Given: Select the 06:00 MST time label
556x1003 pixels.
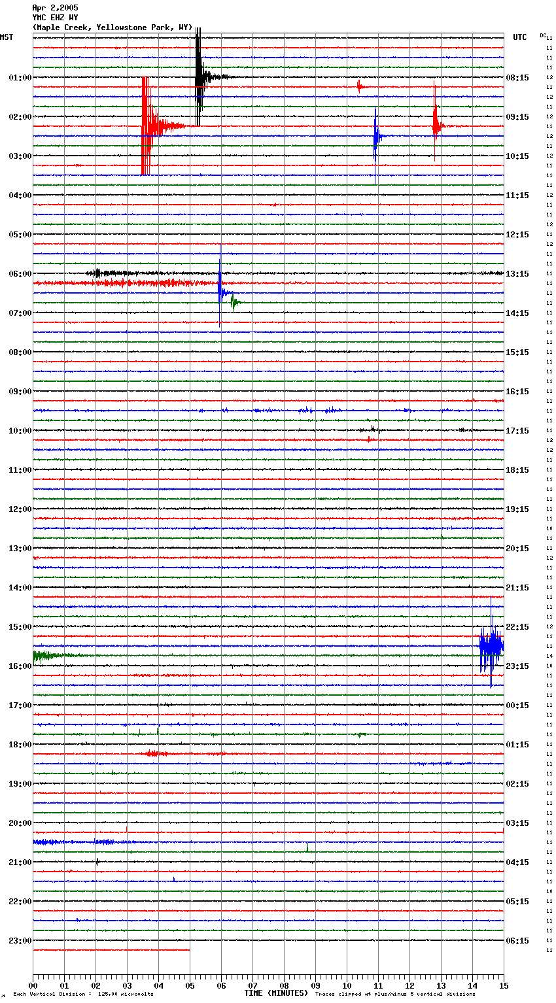Looking at the screenshot, I should tap(20, 274).
